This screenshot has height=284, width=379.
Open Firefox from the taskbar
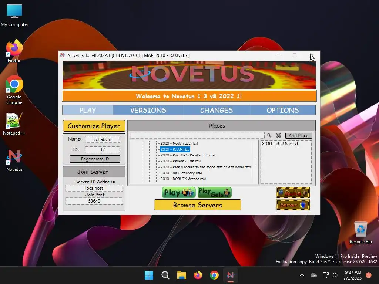(198, 275)
